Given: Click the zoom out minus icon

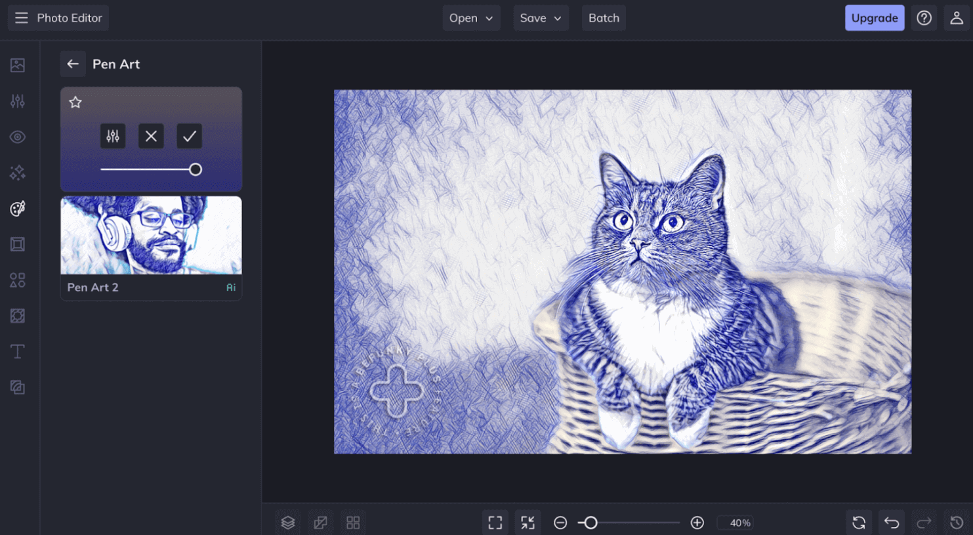Looking at the screenshot, I should pos(560,523).
